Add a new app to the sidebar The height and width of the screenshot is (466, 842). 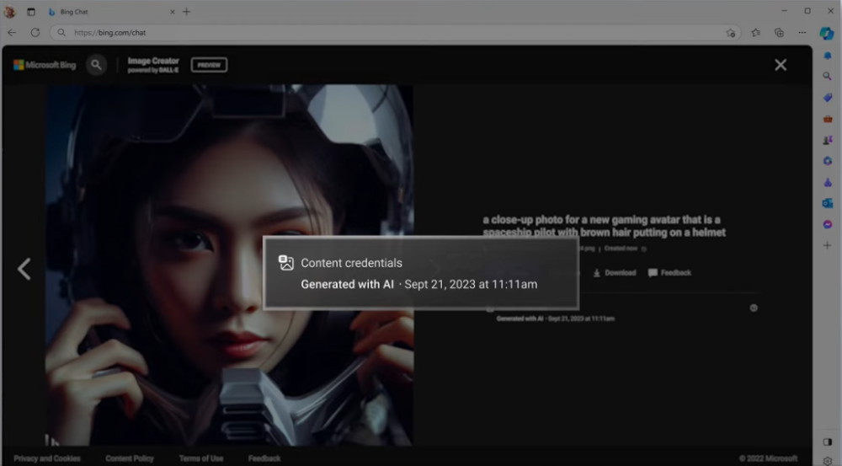tap(828, 245)
